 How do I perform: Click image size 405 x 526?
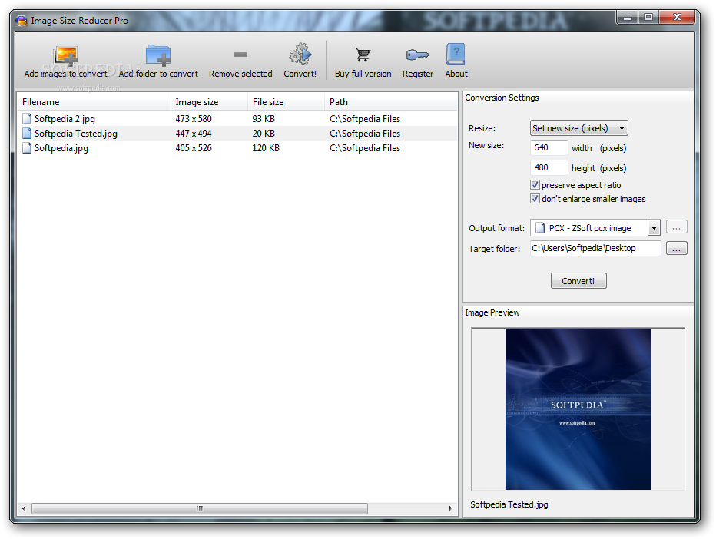coord(194,148)
